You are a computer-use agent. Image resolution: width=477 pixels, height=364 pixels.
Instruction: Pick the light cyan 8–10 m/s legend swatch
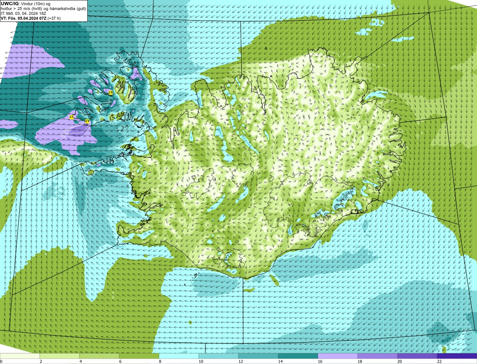(x=179, y=356)
